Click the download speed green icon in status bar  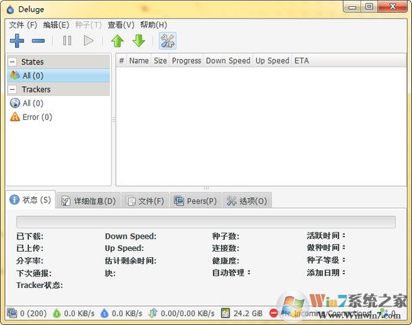[56, 313]
